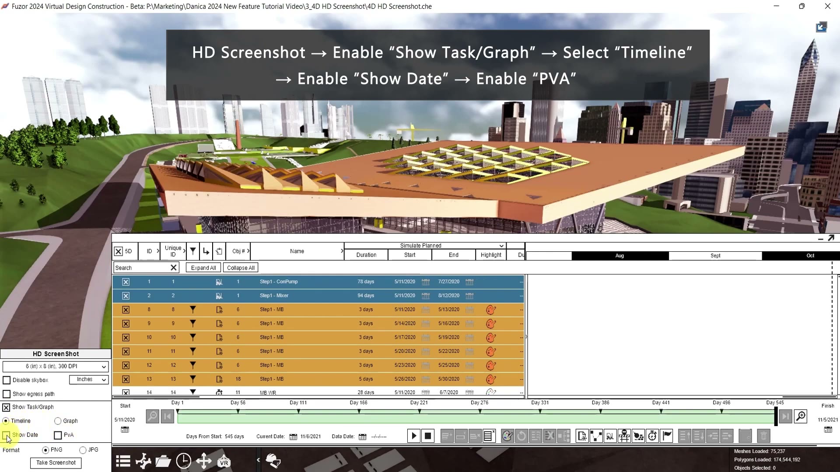This screenshot has height=472, width=840.
Task: Enable the Show Date checkbox
Action: point(6,435)
